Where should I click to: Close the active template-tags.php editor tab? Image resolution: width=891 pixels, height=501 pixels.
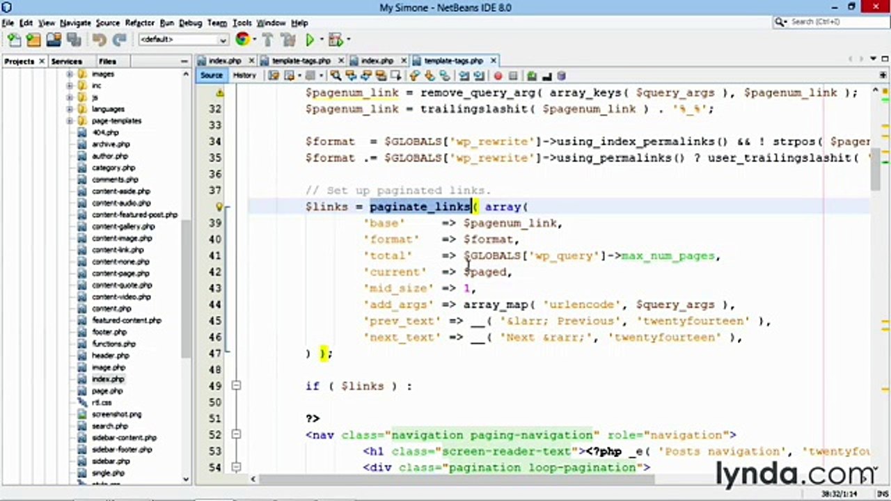pos(493,61)
